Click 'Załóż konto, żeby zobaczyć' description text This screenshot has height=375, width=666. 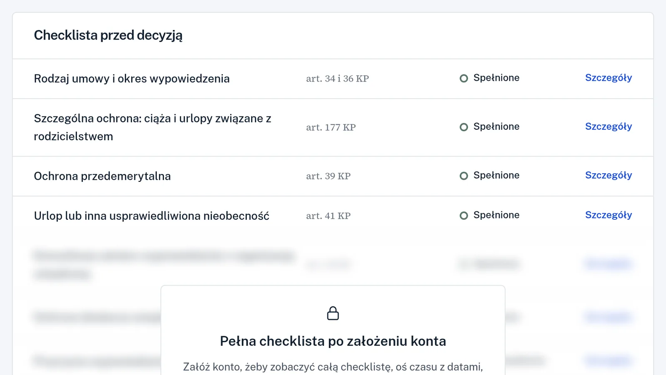(333, 367)
